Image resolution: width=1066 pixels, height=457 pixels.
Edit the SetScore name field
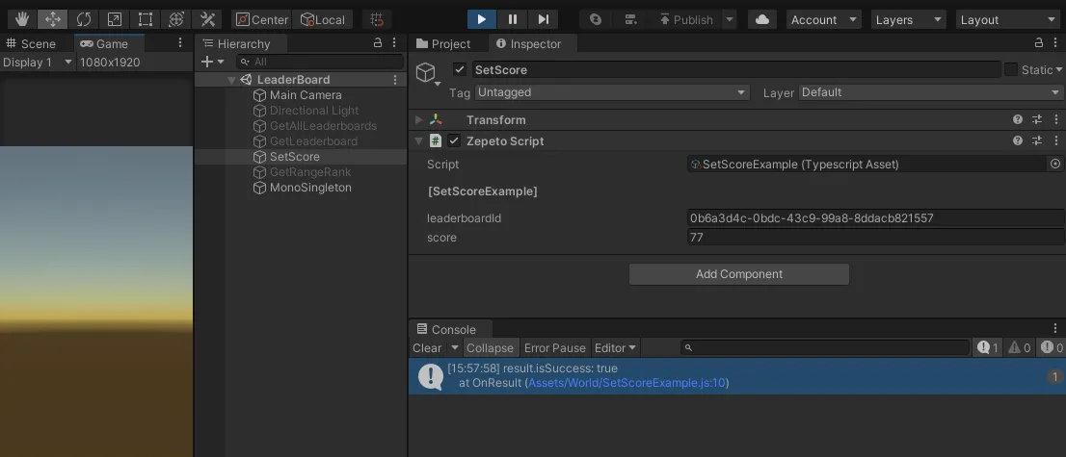tap(735, 69)
